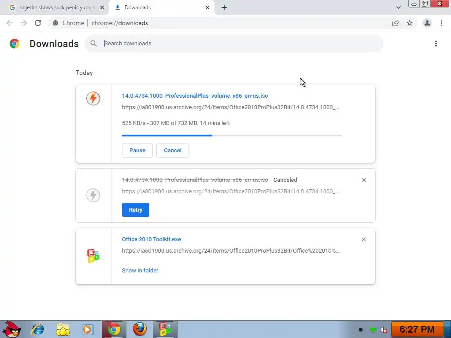Click the download progress bar
451x338 pixels.
coord(232,136)
